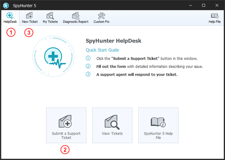225x160 pixels.
Task: Click the large HelpDesk medical cross graphic
Action: click(x=55, y=58)
